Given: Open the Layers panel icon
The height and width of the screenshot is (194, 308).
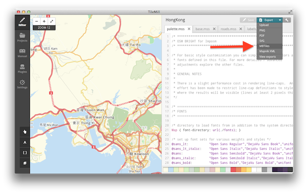Looking at the screenshot, I should [x=25, y=163].
